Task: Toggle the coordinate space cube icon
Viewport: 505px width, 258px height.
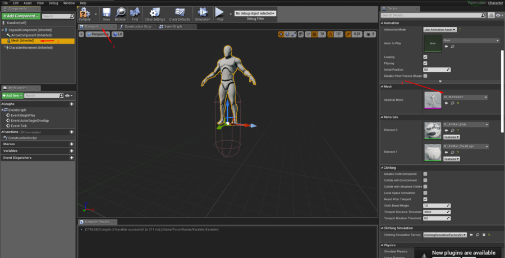Action: tap(301, 34)
